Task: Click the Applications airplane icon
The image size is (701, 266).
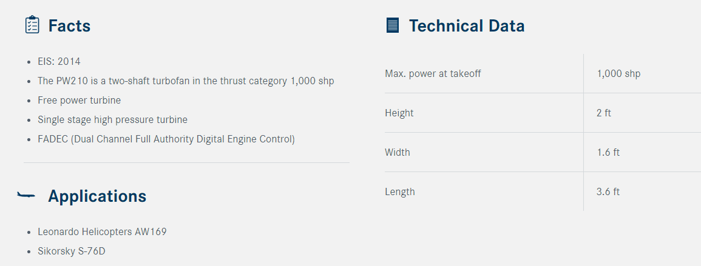Action: pos(26,195)
